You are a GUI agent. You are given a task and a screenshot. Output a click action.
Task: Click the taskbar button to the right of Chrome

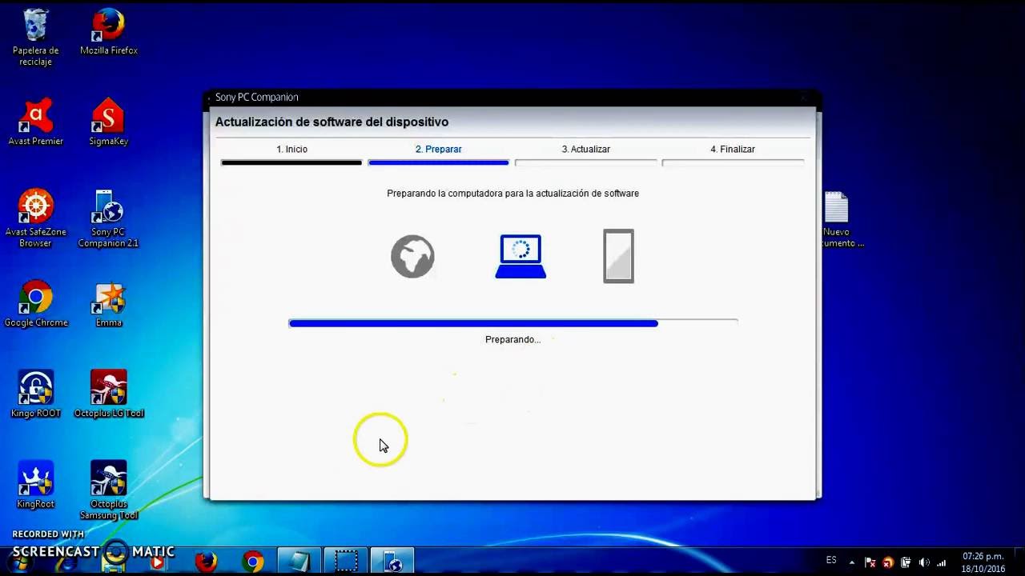[x=299, y=562]
